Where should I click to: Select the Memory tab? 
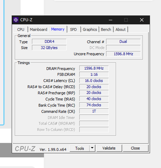coord(58,29)
